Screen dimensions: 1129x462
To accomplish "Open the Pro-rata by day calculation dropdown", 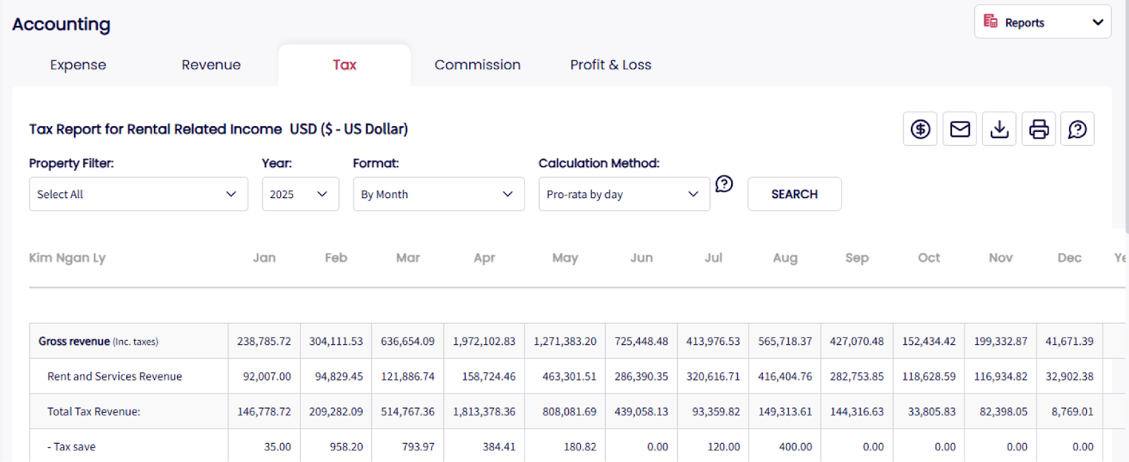I will pos(624,194).
